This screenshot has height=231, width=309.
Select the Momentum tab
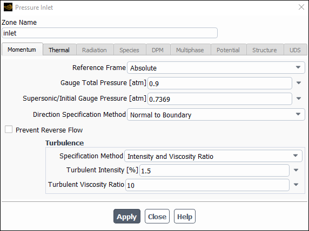click(x=22, y=50)
